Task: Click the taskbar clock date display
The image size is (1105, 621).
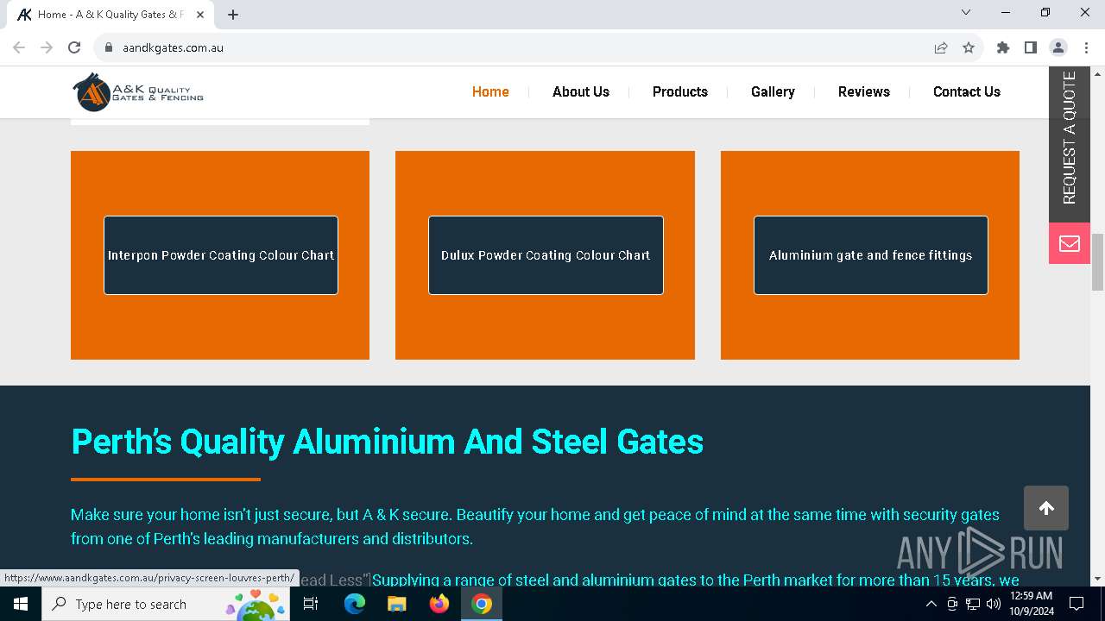Action: point(1032,604)
